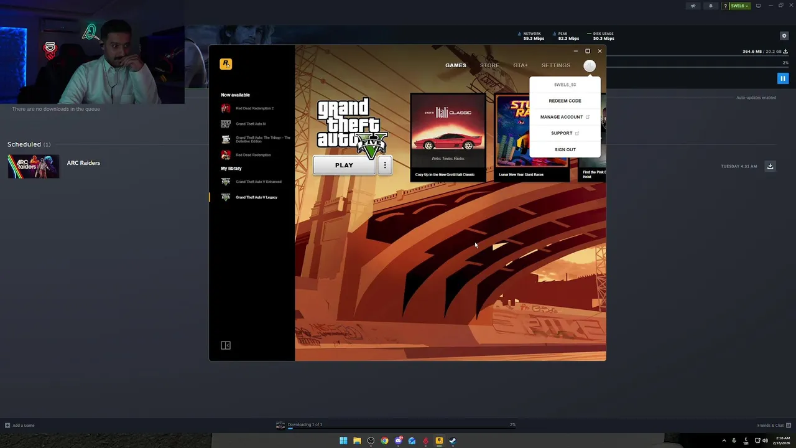796x448 pixels.
Task: Click Add a Game in Steam
Action: pyautogui.click(x=20, y=426)
